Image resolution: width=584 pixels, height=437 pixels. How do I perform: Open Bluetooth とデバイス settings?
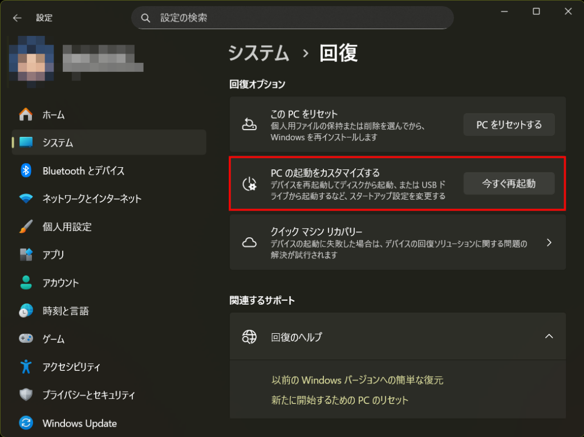pos(109,171)
